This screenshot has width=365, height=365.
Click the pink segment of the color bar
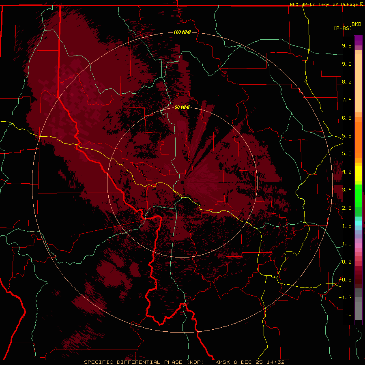(358, 246)
